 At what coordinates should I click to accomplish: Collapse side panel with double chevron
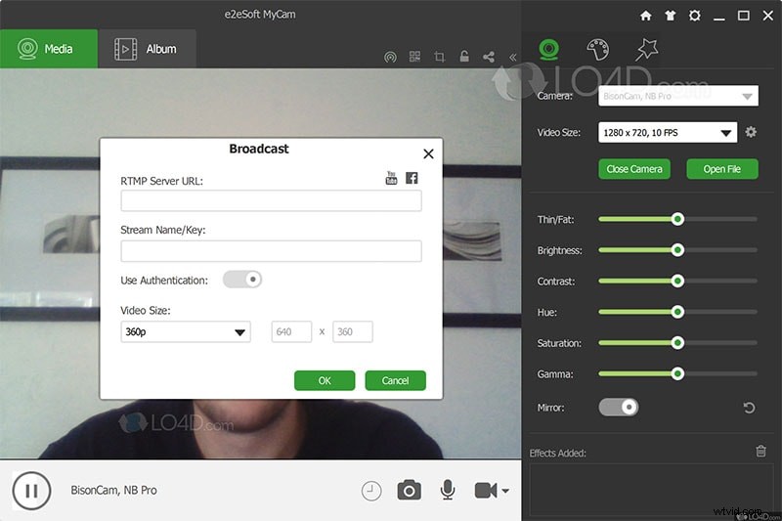(x=512, y=58)
